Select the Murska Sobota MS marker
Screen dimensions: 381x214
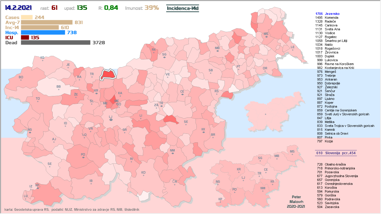(x=266, y=37)
